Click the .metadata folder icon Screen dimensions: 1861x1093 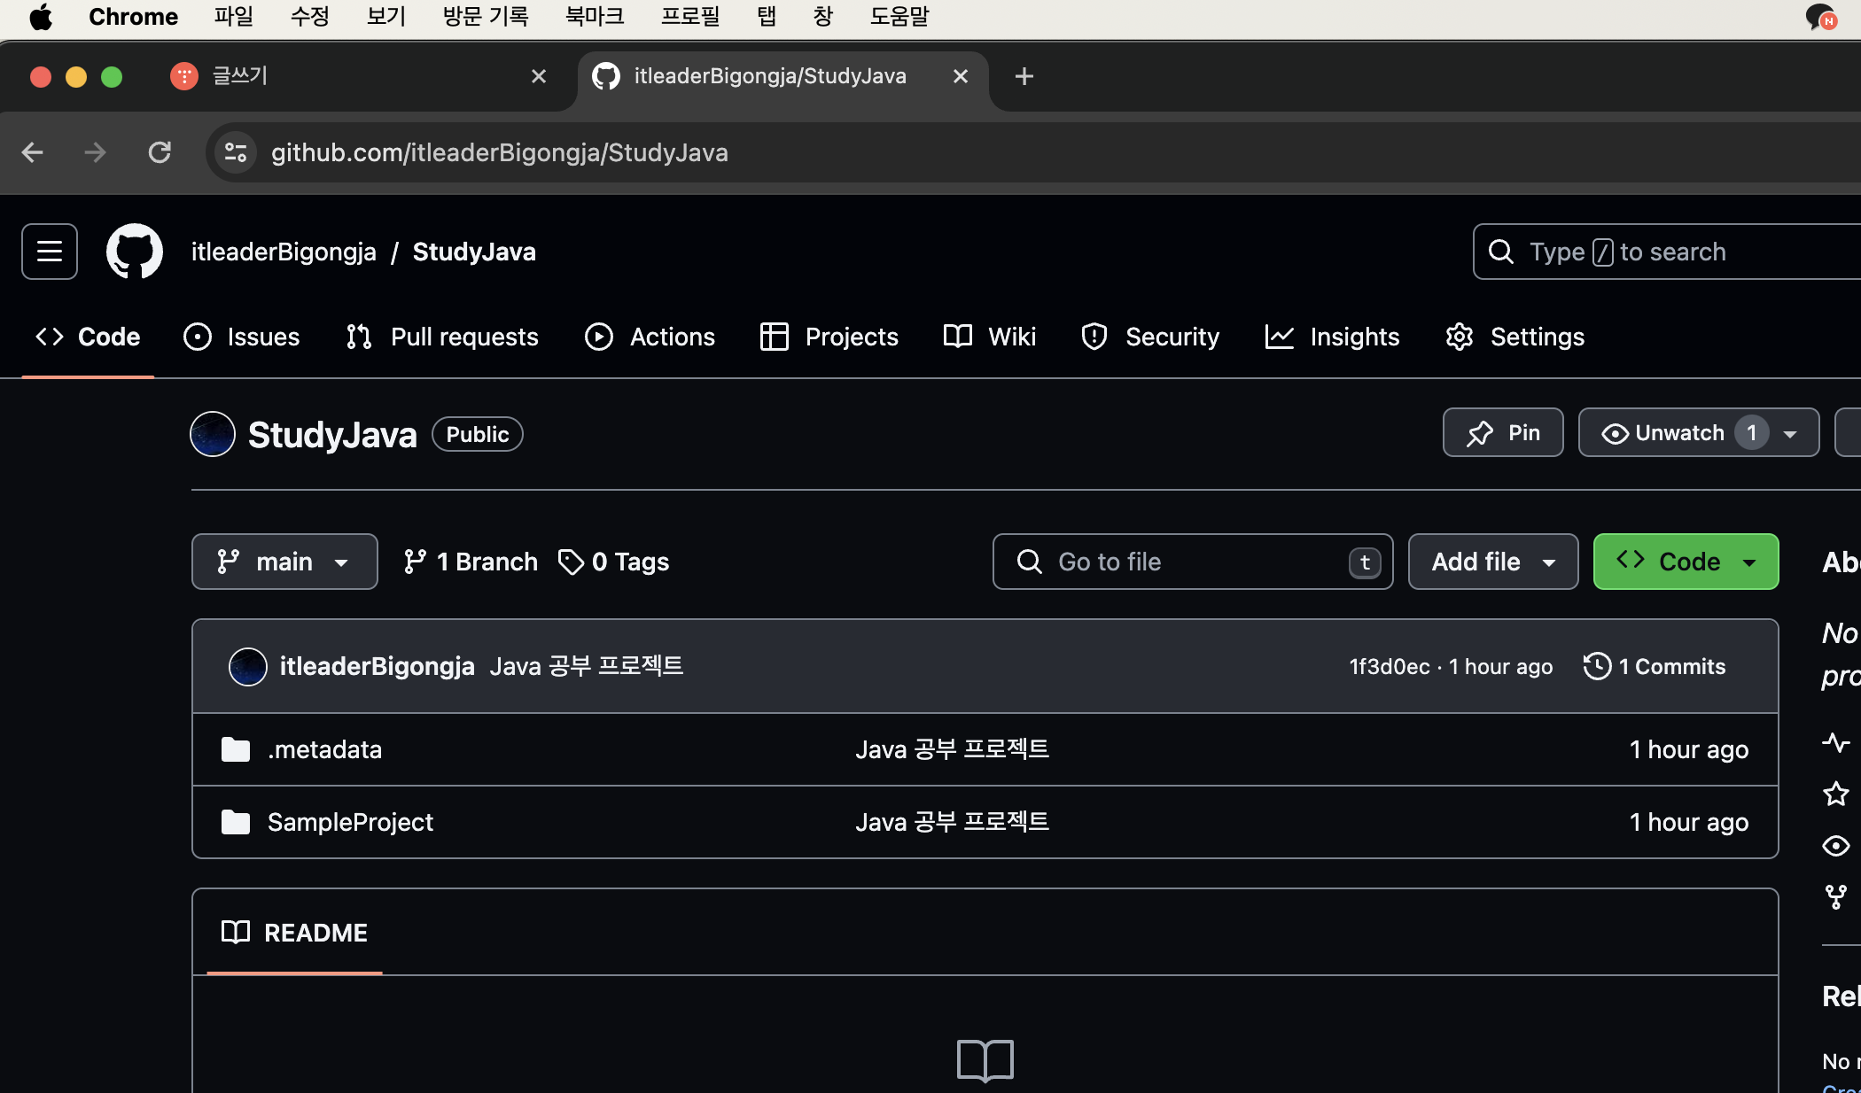click(236, 749)
